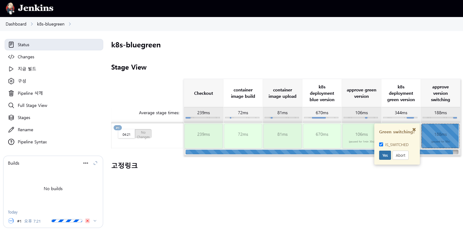463x229 pixels.
Task: Click the Checkout stage cell showing 239ms
Action: [204, 136]
